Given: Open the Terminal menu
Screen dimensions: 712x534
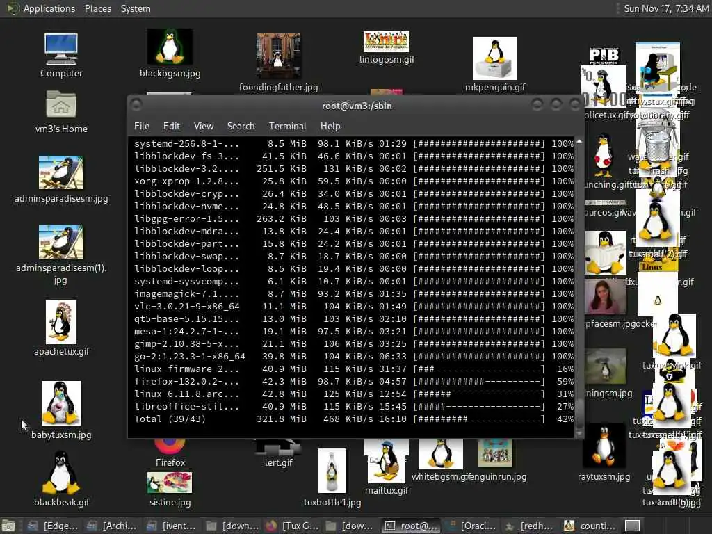Looking at the screenshot, I should pyautogui.click(x=287, y=127).
